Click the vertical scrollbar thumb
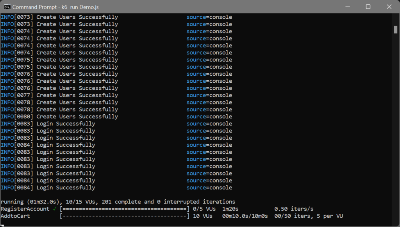The height and width of the screenshot is (227, 400). [396, 30]
